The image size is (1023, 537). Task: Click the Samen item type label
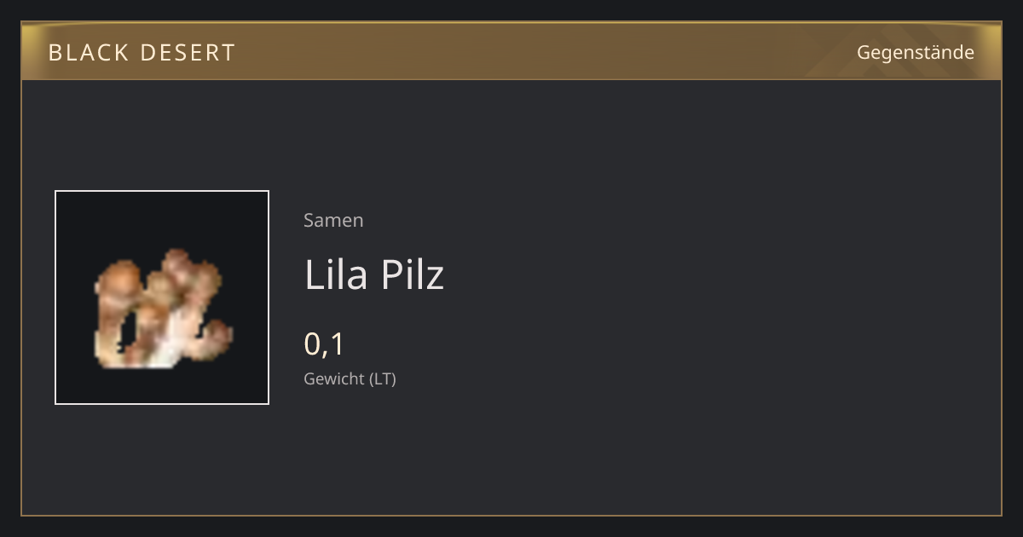click(333, 220)
